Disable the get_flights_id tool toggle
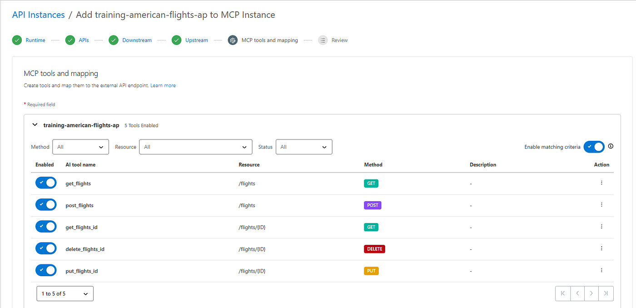 [46, 226]
